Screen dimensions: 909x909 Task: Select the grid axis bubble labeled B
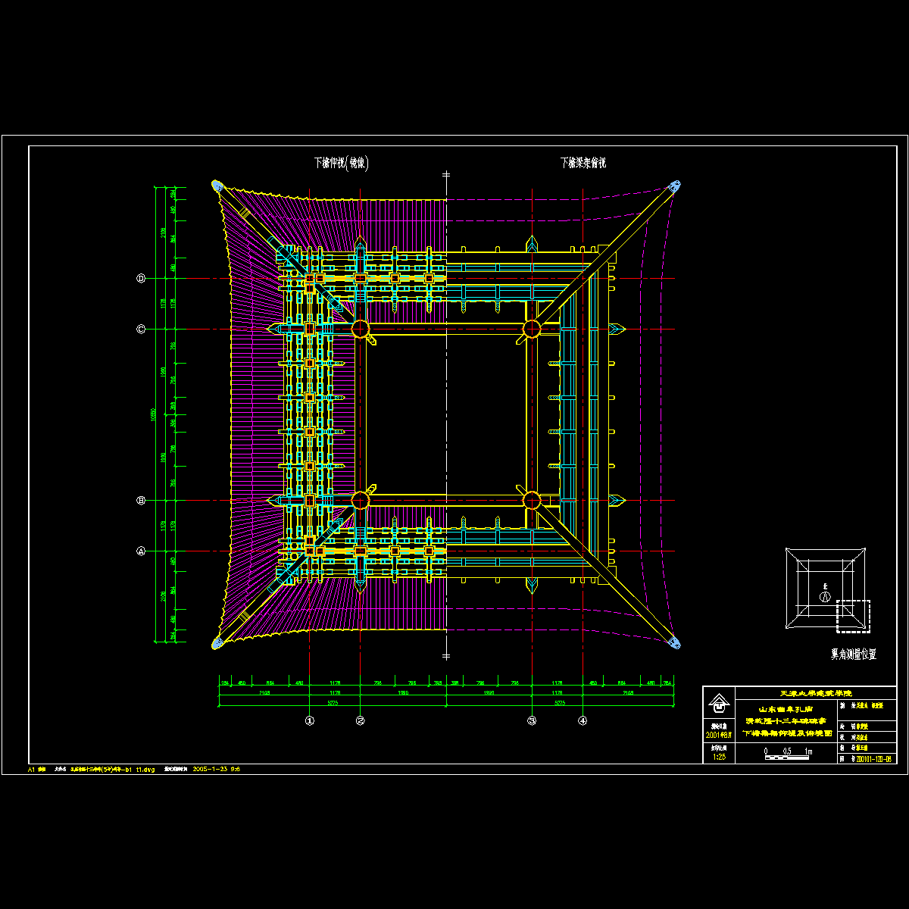pyautogui.click(x=141, y=501)
